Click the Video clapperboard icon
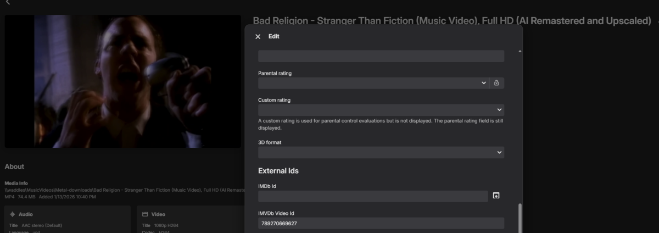This screenshot has height=233, width=659. coord(146,214)
